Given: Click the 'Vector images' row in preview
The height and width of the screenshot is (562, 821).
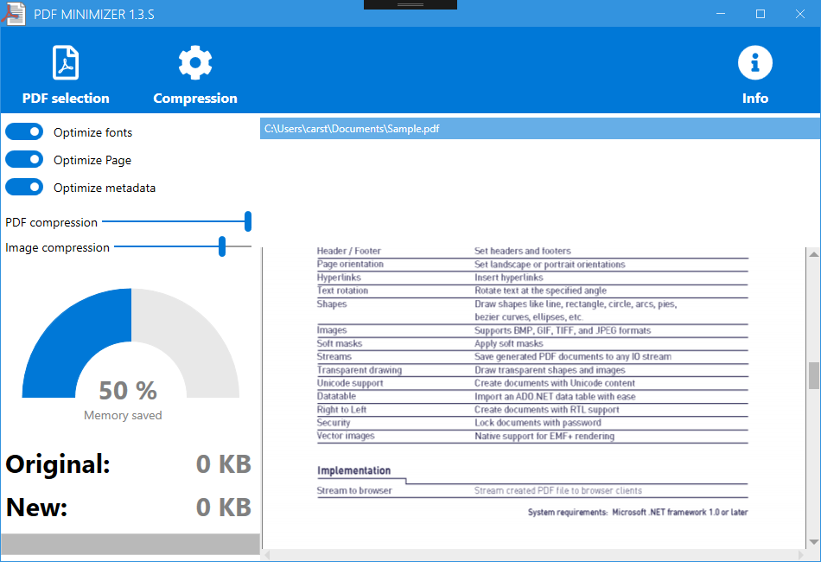Looking at the screenshot, I should (x=532, y=436).
